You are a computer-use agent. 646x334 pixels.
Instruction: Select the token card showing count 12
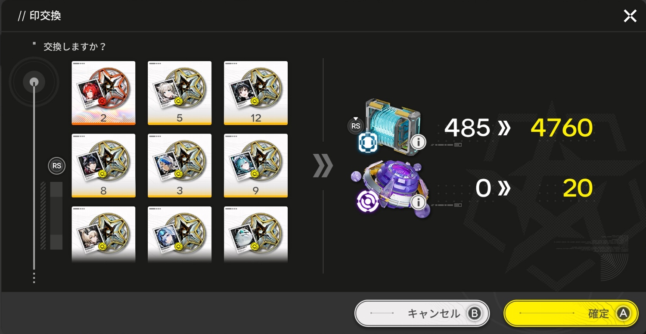click(256, 93)
